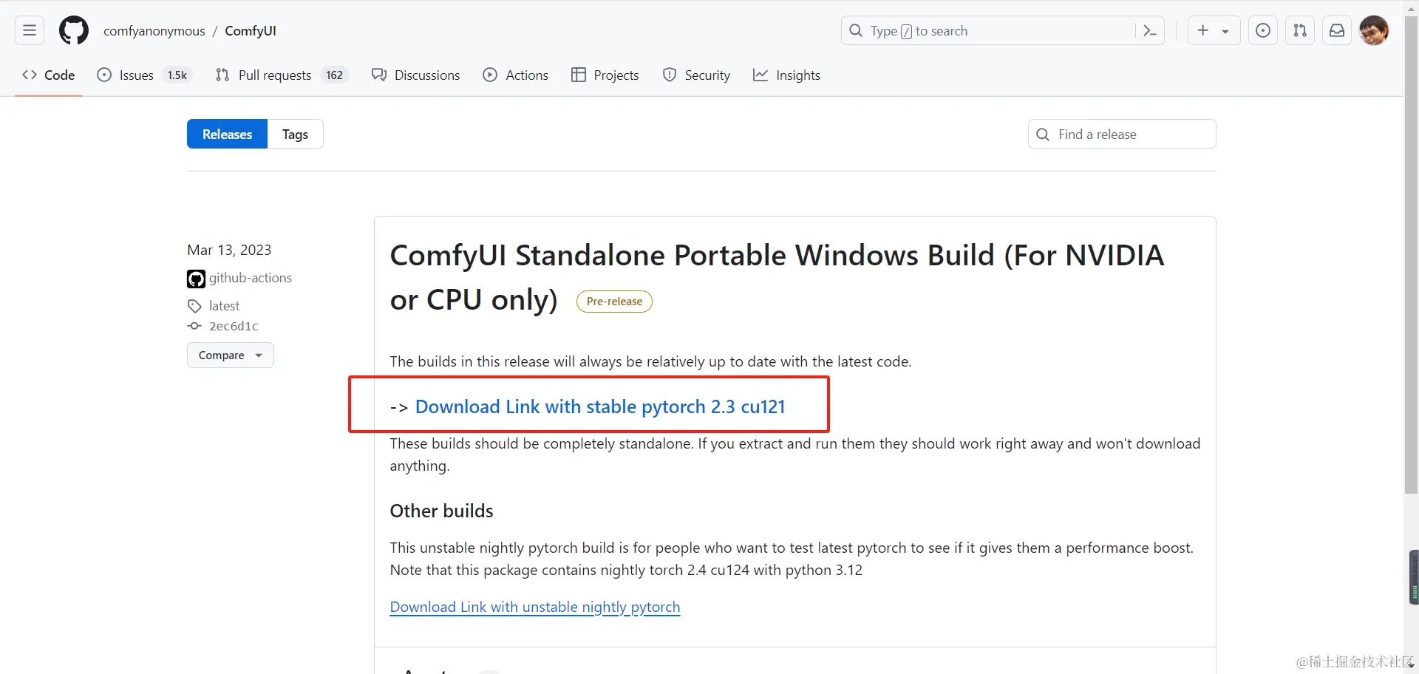Open the issues shortcut icon in header
1419x674 pixels.
tap(1263, 30)
